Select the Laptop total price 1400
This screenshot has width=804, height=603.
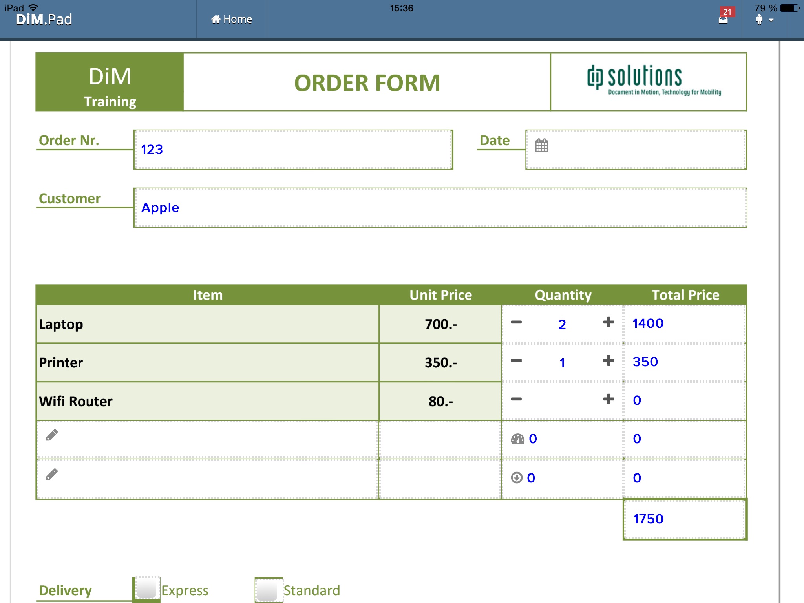pos(648,323)
